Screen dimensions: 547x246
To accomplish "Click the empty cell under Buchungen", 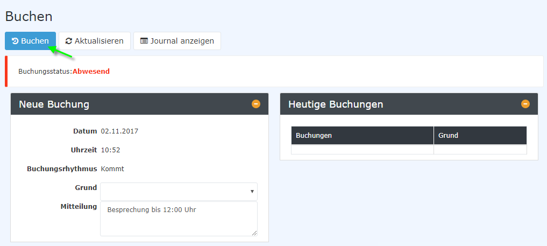I will [362, 150].
